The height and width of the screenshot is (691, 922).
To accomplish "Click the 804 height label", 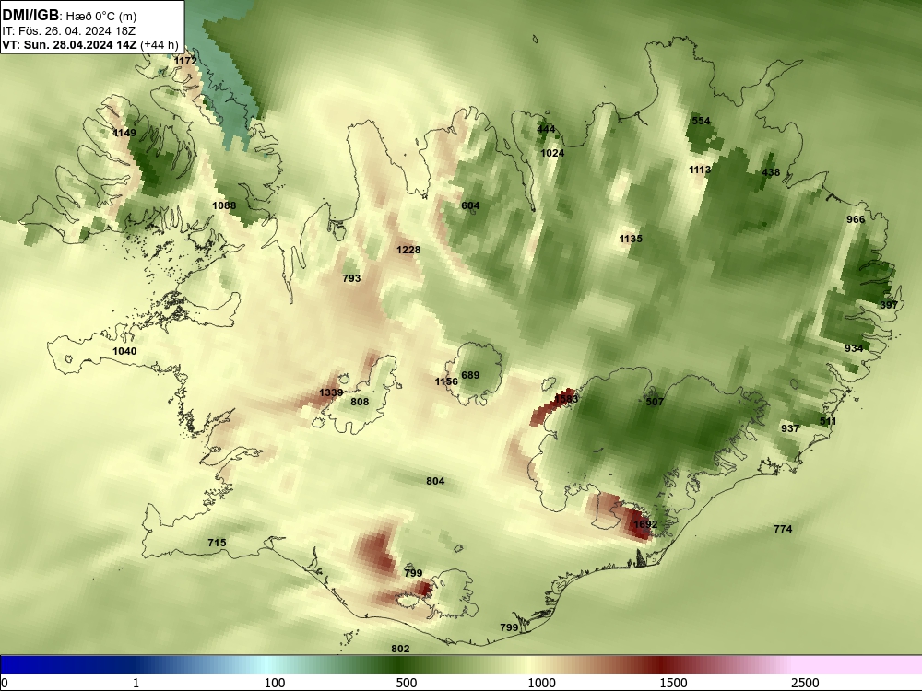I will [435, 481].
